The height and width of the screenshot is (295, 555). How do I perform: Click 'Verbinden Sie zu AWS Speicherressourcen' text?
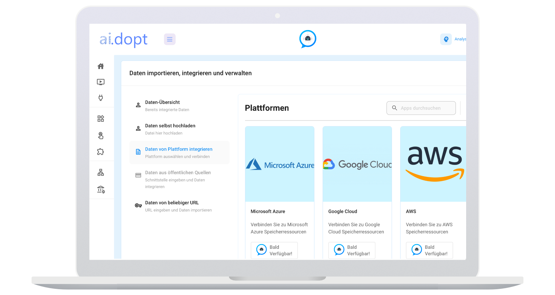click(x=429, y=228)
